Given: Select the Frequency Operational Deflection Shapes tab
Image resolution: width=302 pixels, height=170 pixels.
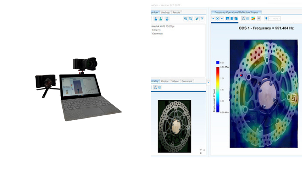Looking at the screenshot, I should (236, 12).
